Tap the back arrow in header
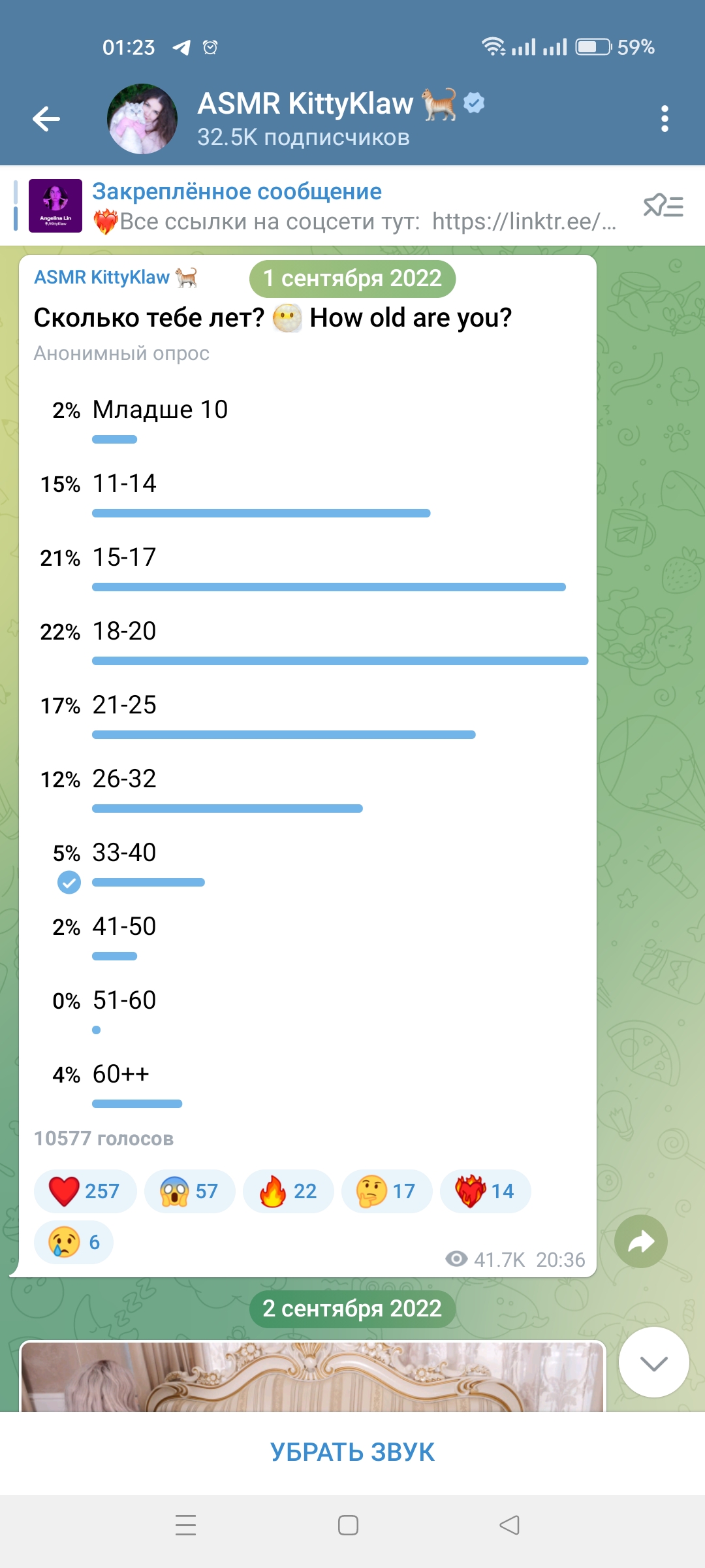 pos(46,119)
